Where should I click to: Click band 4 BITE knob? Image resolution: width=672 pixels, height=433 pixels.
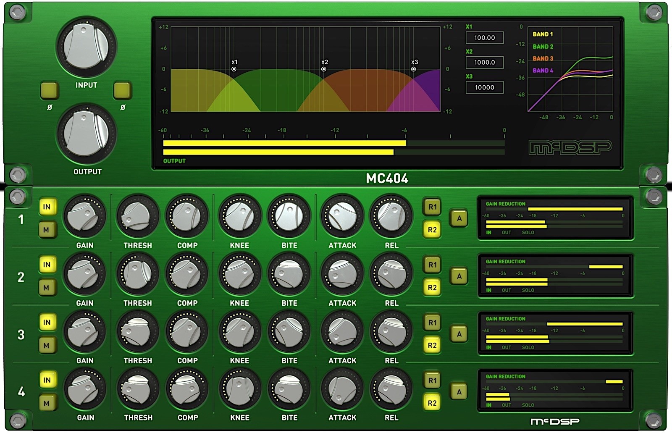[289, 389]
